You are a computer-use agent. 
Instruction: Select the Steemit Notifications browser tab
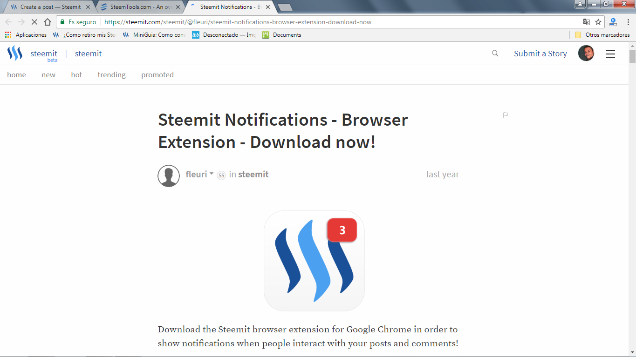pyautogui.click(x=231, y=7)
